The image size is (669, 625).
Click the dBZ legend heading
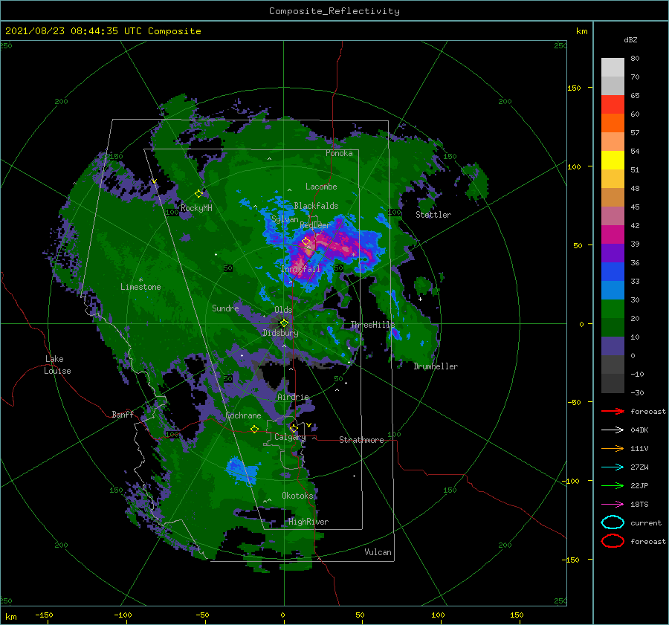pyautogui.click(x=630, y=39)
